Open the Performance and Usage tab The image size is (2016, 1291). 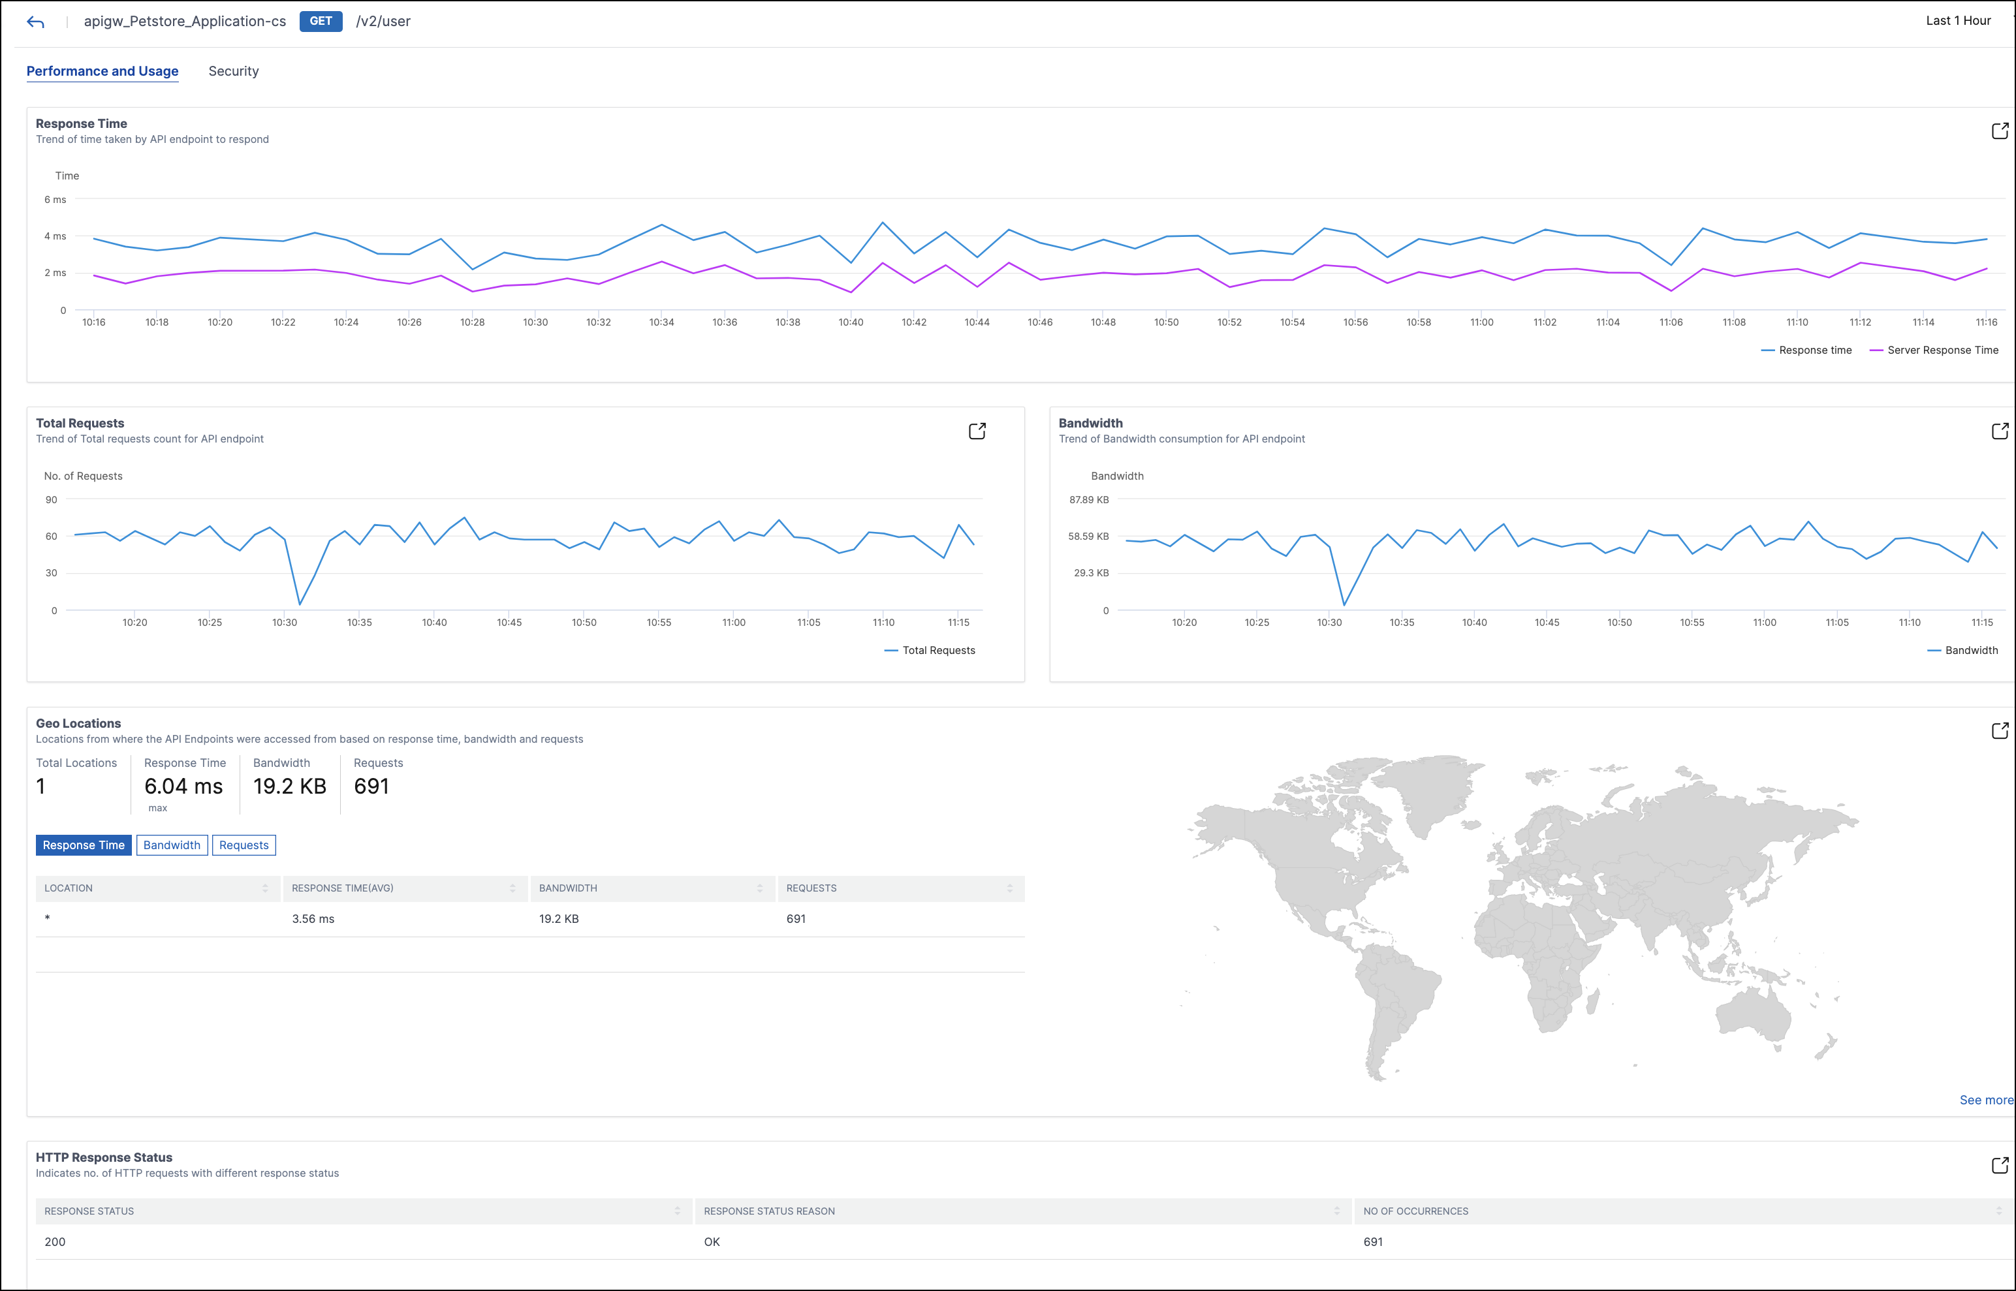[102, 71]
